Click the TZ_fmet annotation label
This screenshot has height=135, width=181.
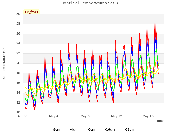coord(31,12)
